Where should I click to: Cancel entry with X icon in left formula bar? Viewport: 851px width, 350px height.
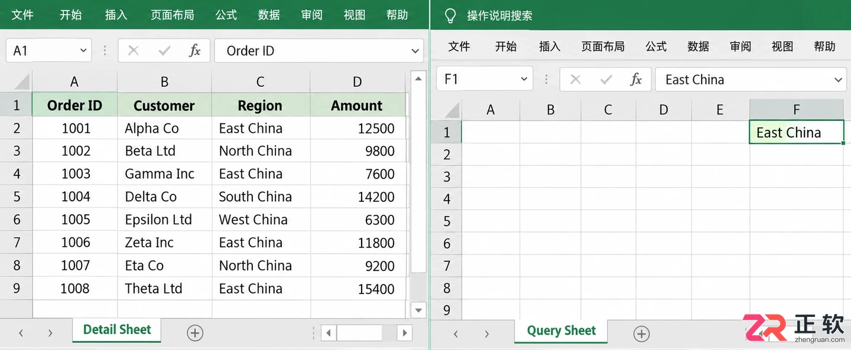134,51
